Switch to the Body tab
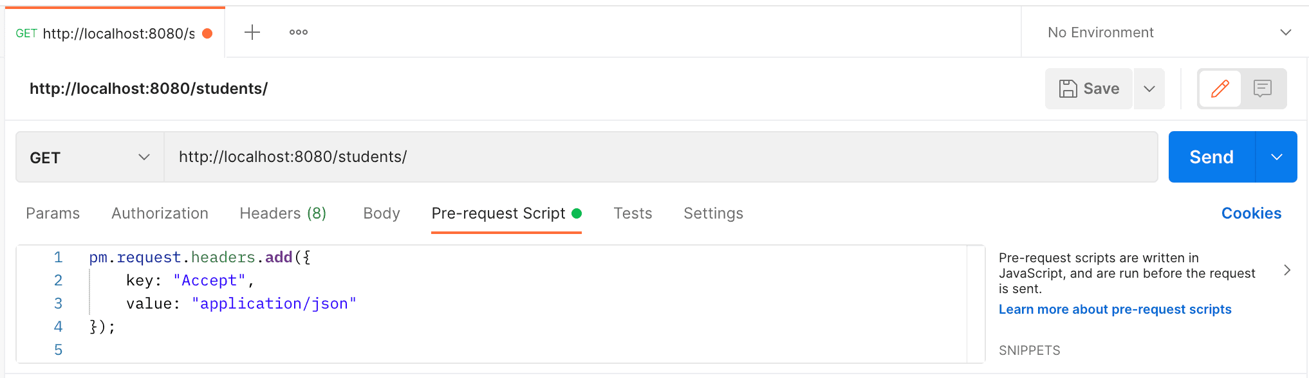 click(x=381, y=213)
